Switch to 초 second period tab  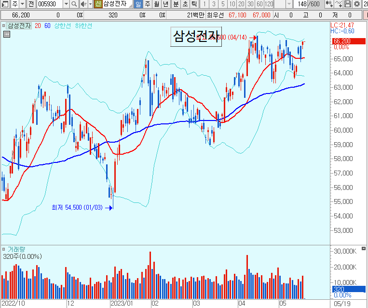tap(185, 4)
